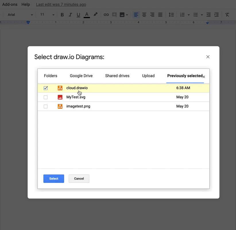The image size is (236, 230).
Task: Click the MyTest.svg red image icon
Action: 60,97
